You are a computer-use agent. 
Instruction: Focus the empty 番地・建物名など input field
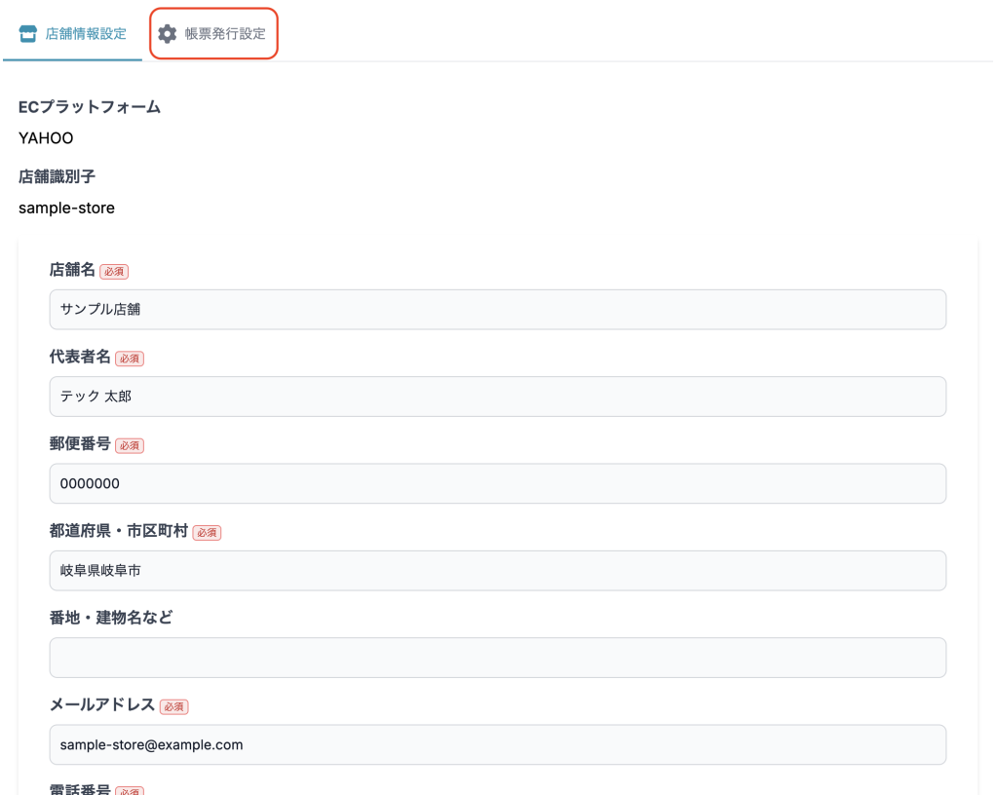(x=497, y=658)
